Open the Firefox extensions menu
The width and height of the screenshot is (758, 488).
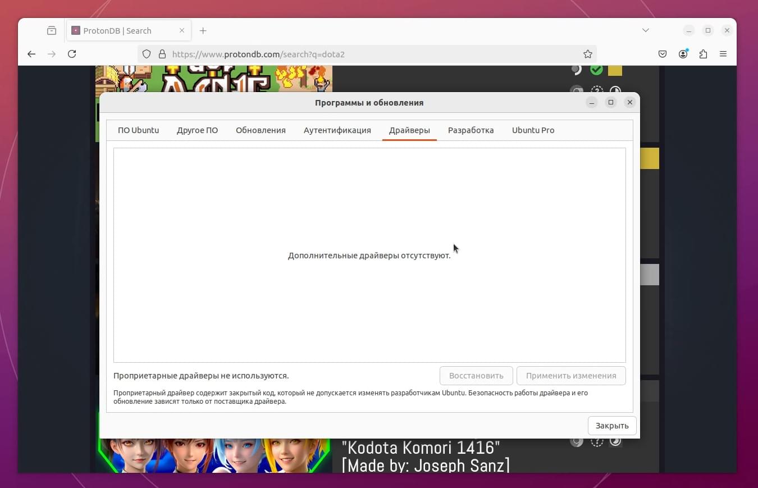pyautogui.click(x=703, y=54)
